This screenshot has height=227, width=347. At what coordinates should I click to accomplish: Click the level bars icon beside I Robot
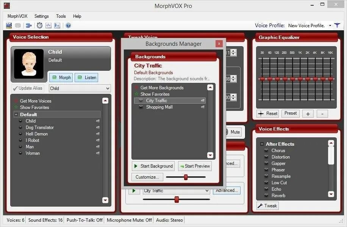pos(98,140)
